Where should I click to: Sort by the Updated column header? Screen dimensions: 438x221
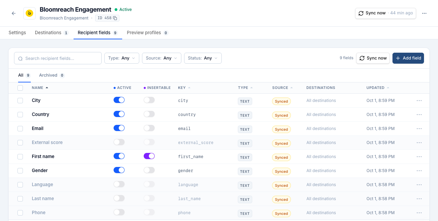click(x=378, y=88)
